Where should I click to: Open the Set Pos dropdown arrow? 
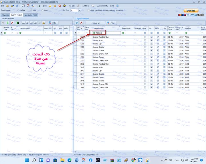[x=80, y=10]
